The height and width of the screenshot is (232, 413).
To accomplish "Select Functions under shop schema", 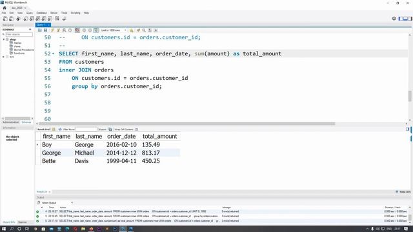I will point(19,53).
